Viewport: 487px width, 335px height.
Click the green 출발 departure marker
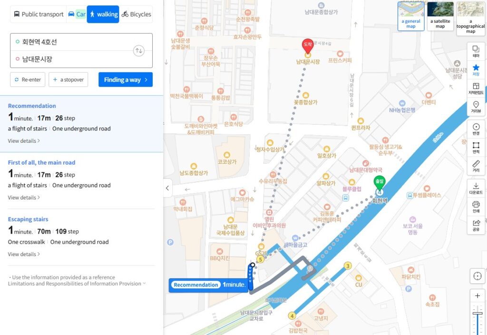click(379, 183)
